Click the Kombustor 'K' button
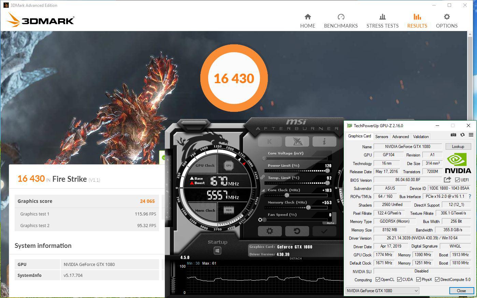Viewport: 477px width, 298px height. tap(270, 141)
